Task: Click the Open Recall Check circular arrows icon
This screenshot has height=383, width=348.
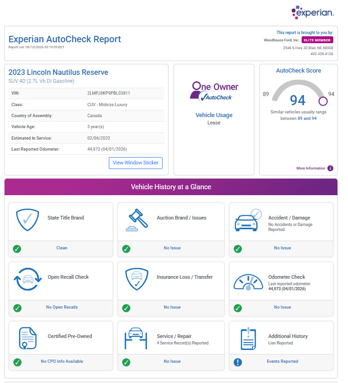Action: (x=28, y=279)
